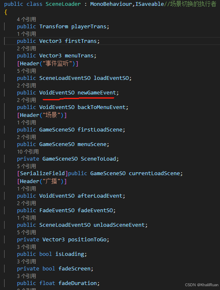Viewport: 220px width, 290px height.
Task: Click the Header attribute string 场景
Action: coord(51,115)
